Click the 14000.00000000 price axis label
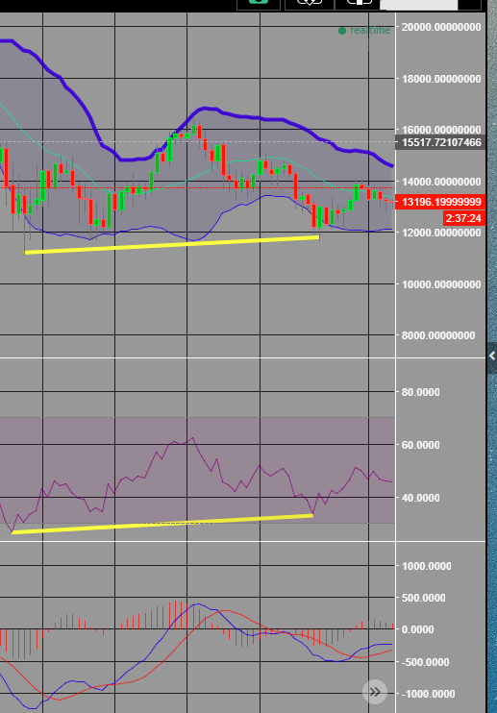Screen dimensions: 497x713 441,182
